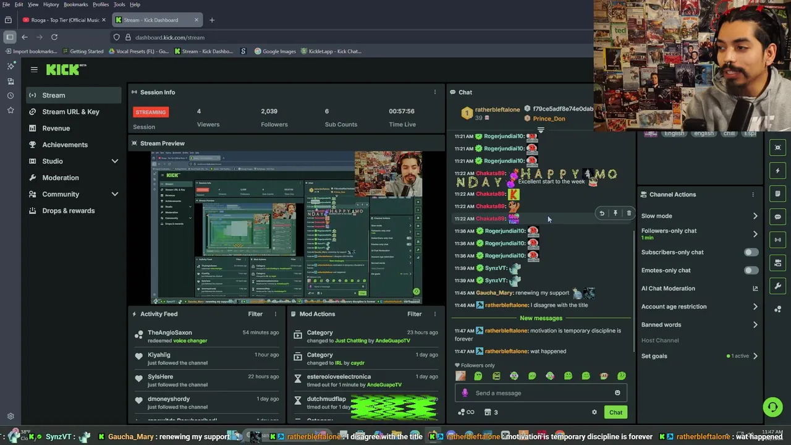
Task: Click the document notes icon in right rail
Action: pos(777,193)
